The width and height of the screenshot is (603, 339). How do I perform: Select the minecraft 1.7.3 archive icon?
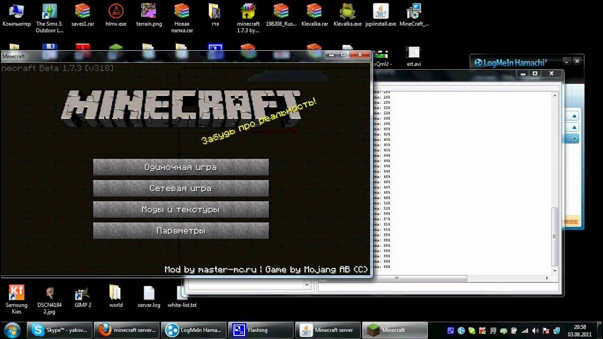[248, 18]
